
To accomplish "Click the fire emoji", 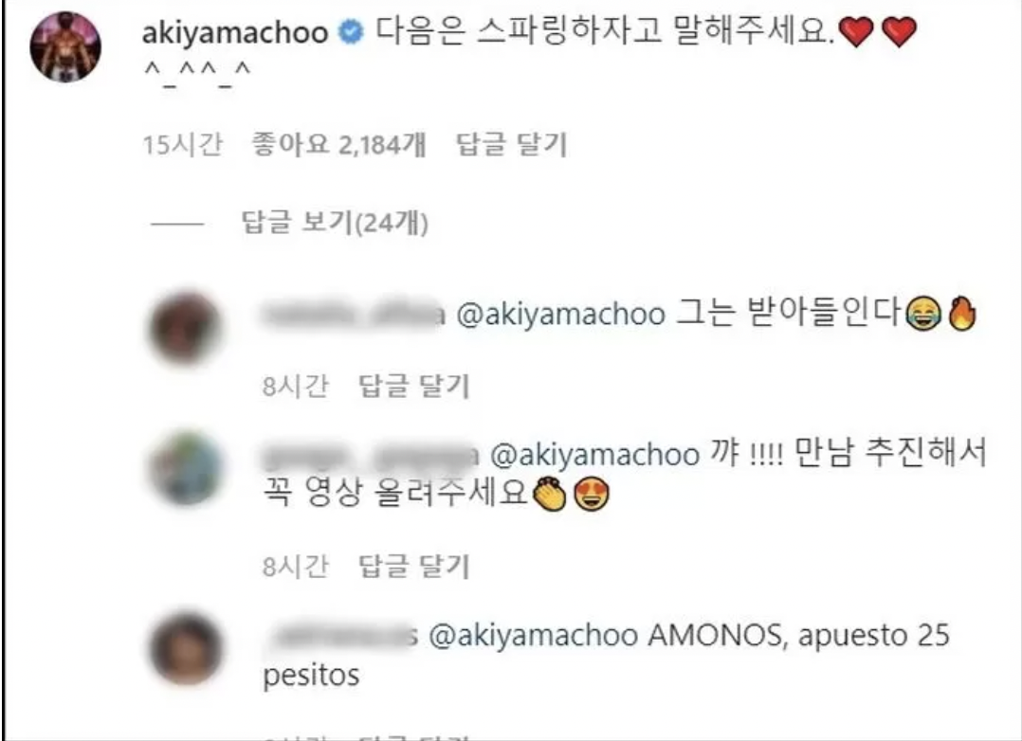I will 962,314.
